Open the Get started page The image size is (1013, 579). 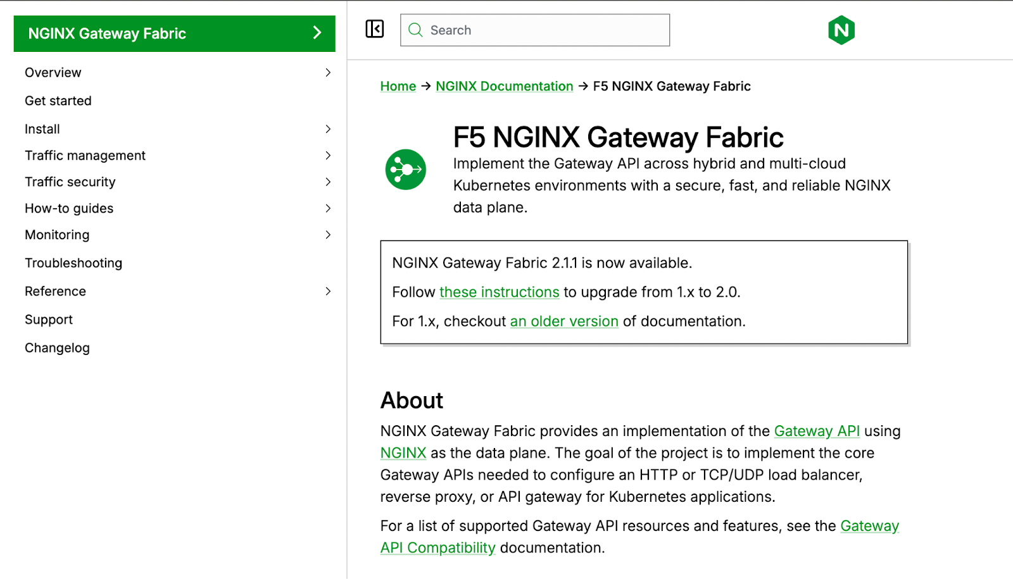pyautogui.click(x=58, y=101)
